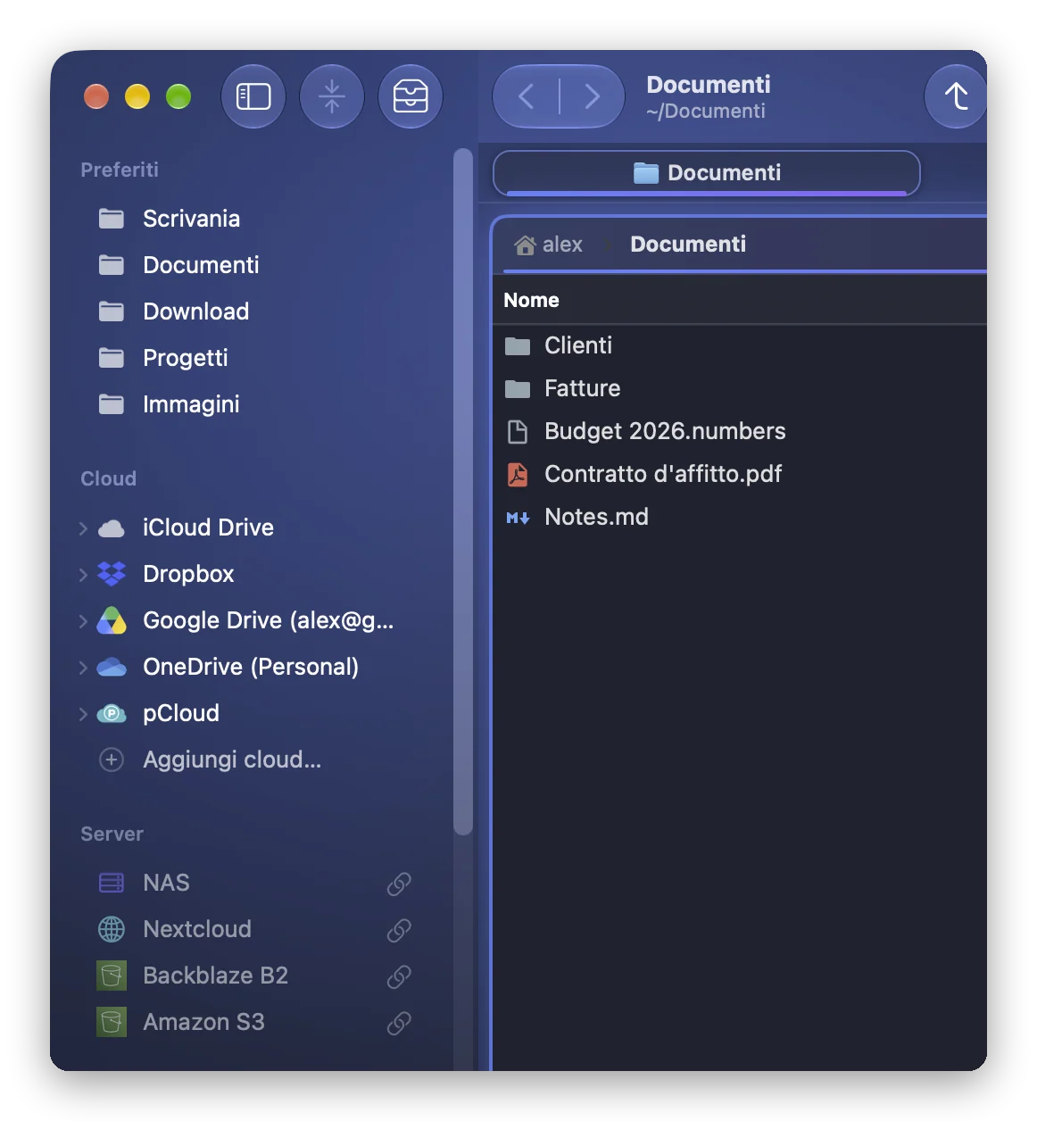Image resolution: width=1037 pixels, height=1121 pixels.
Task: Sort by the Nome column header
Action: pyautogui.click(x=531, y=300)
